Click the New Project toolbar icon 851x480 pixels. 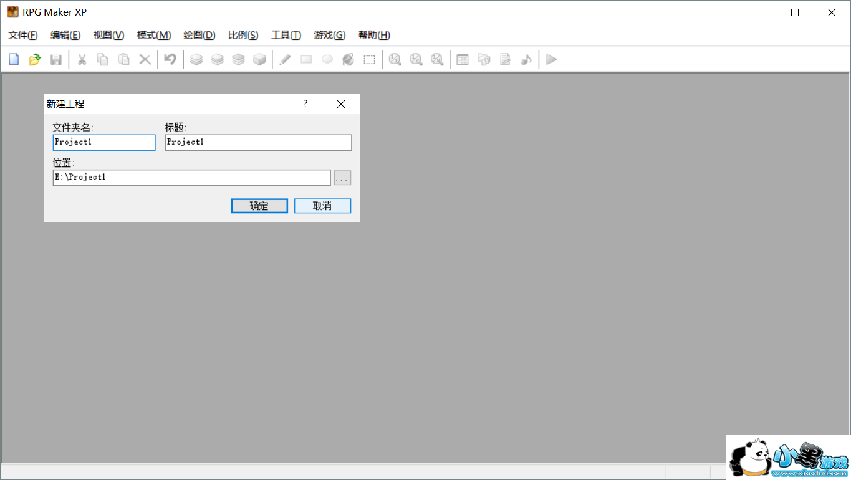click(x=14, y=59)
